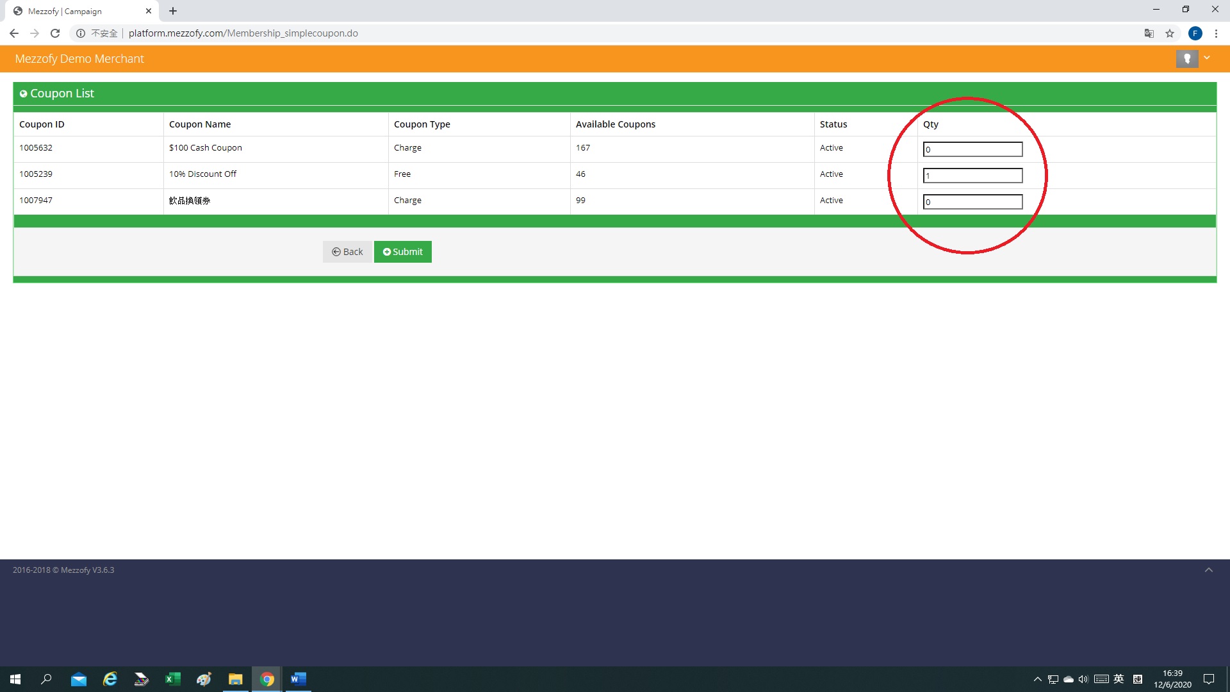Collapse the Coupon List panel header icon
1230x692 pixels.
(23, 94)
